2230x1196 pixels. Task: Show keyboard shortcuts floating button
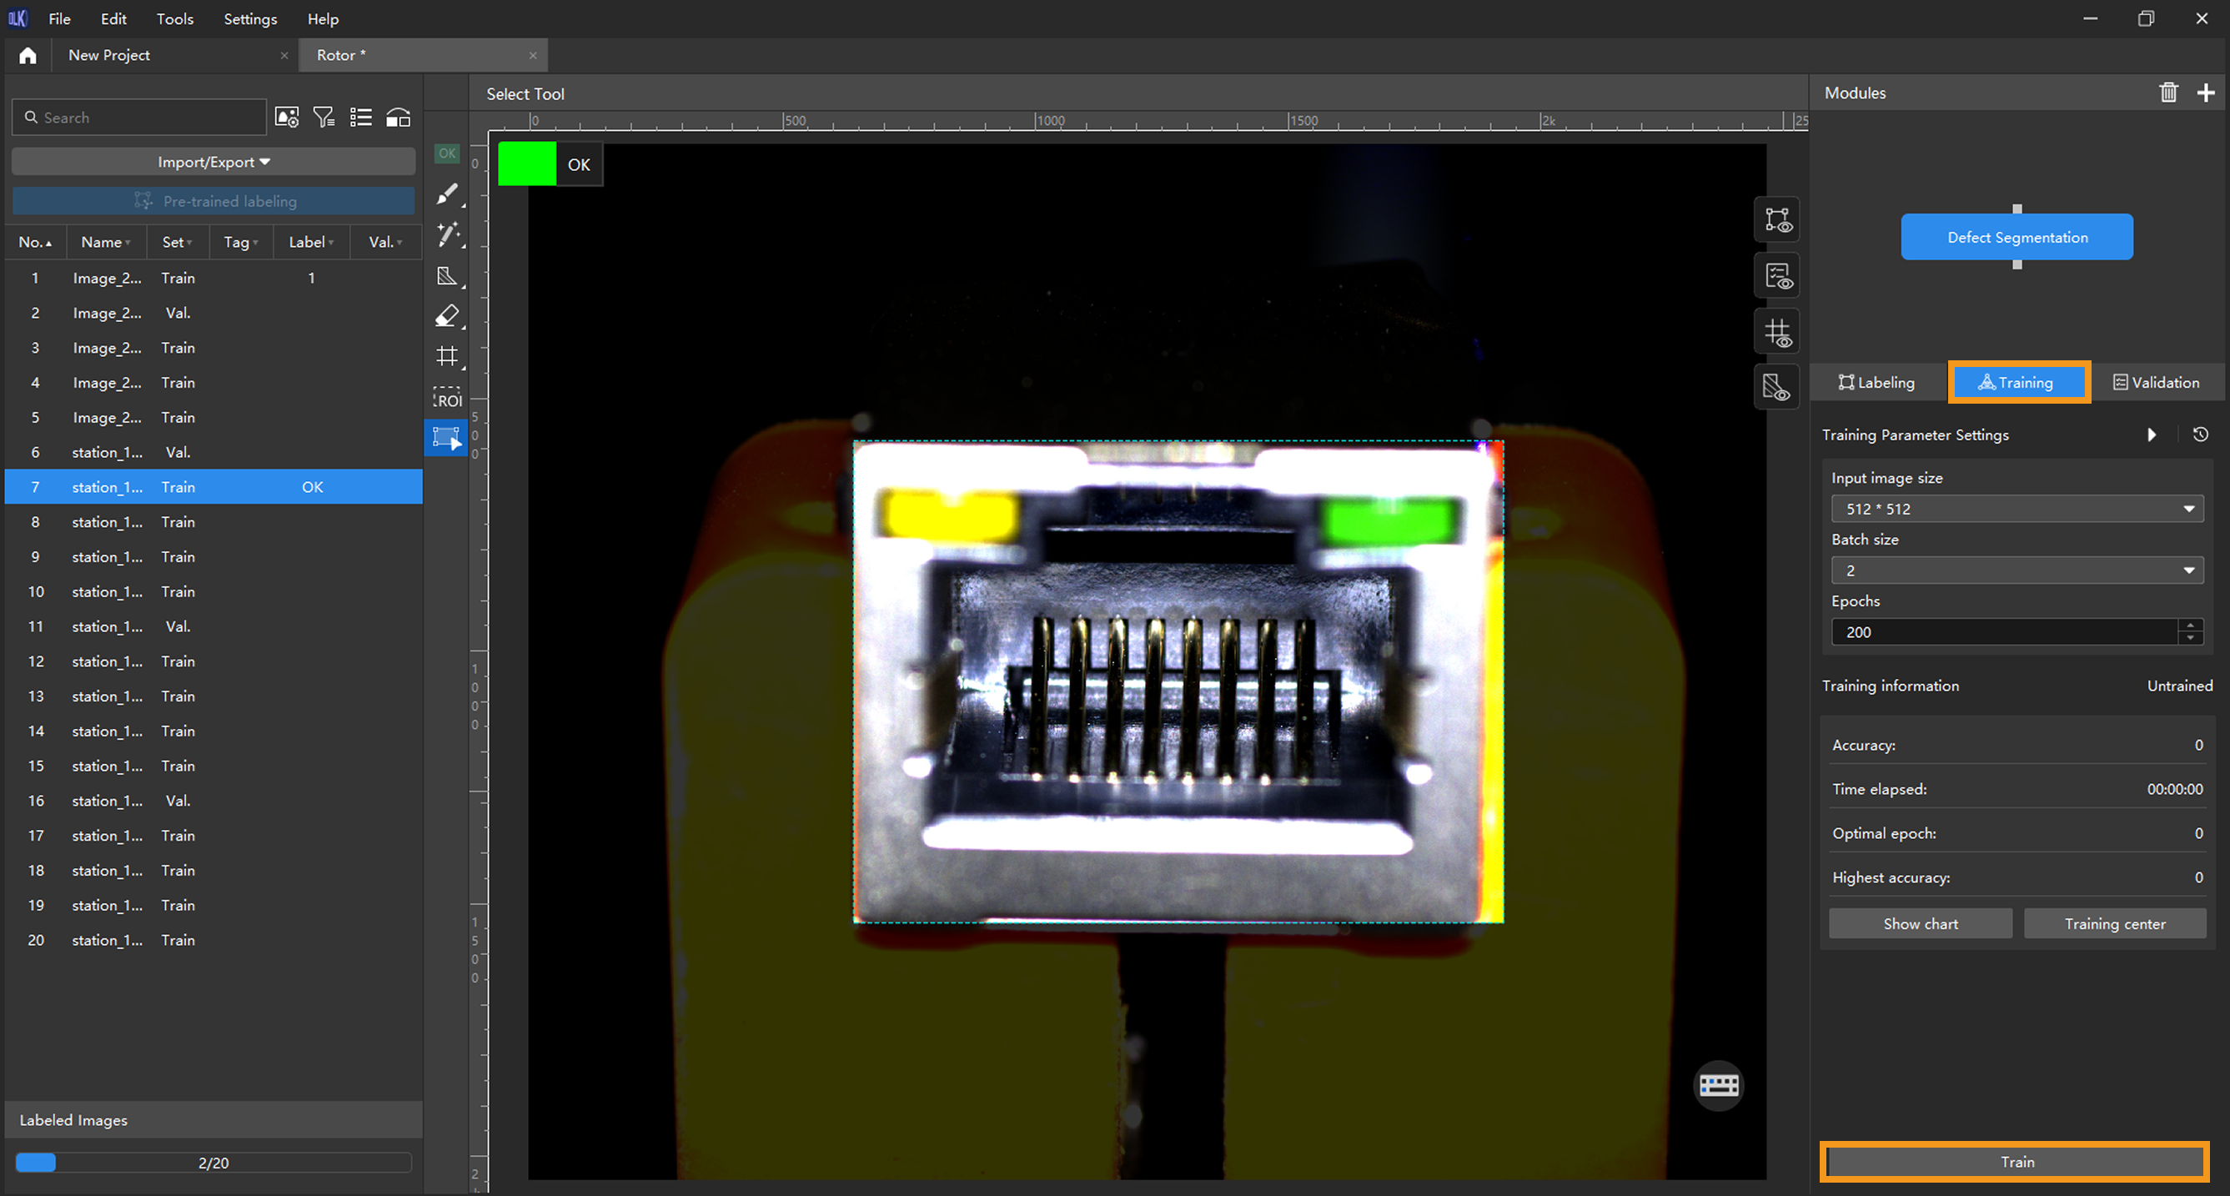(x=1719, y=1085)
